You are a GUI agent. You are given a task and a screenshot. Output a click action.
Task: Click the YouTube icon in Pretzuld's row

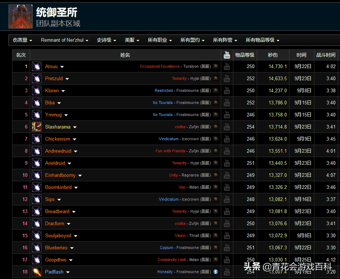tap(227, 79)
